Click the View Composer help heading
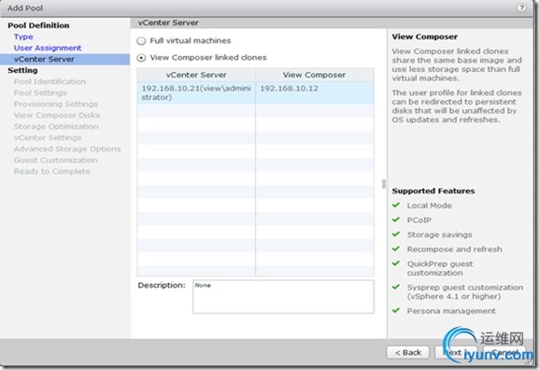The image size is (539, 370). (x=424, y=36)
